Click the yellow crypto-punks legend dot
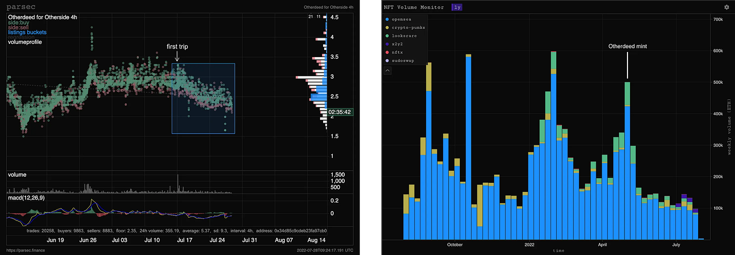The height and width of the screenshot is (255, 735). (x=387, y=27)
